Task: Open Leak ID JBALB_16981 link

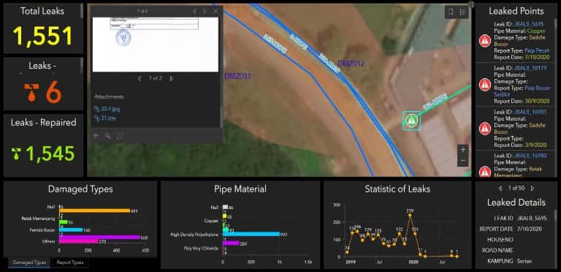Action: [x=530, y=112]
